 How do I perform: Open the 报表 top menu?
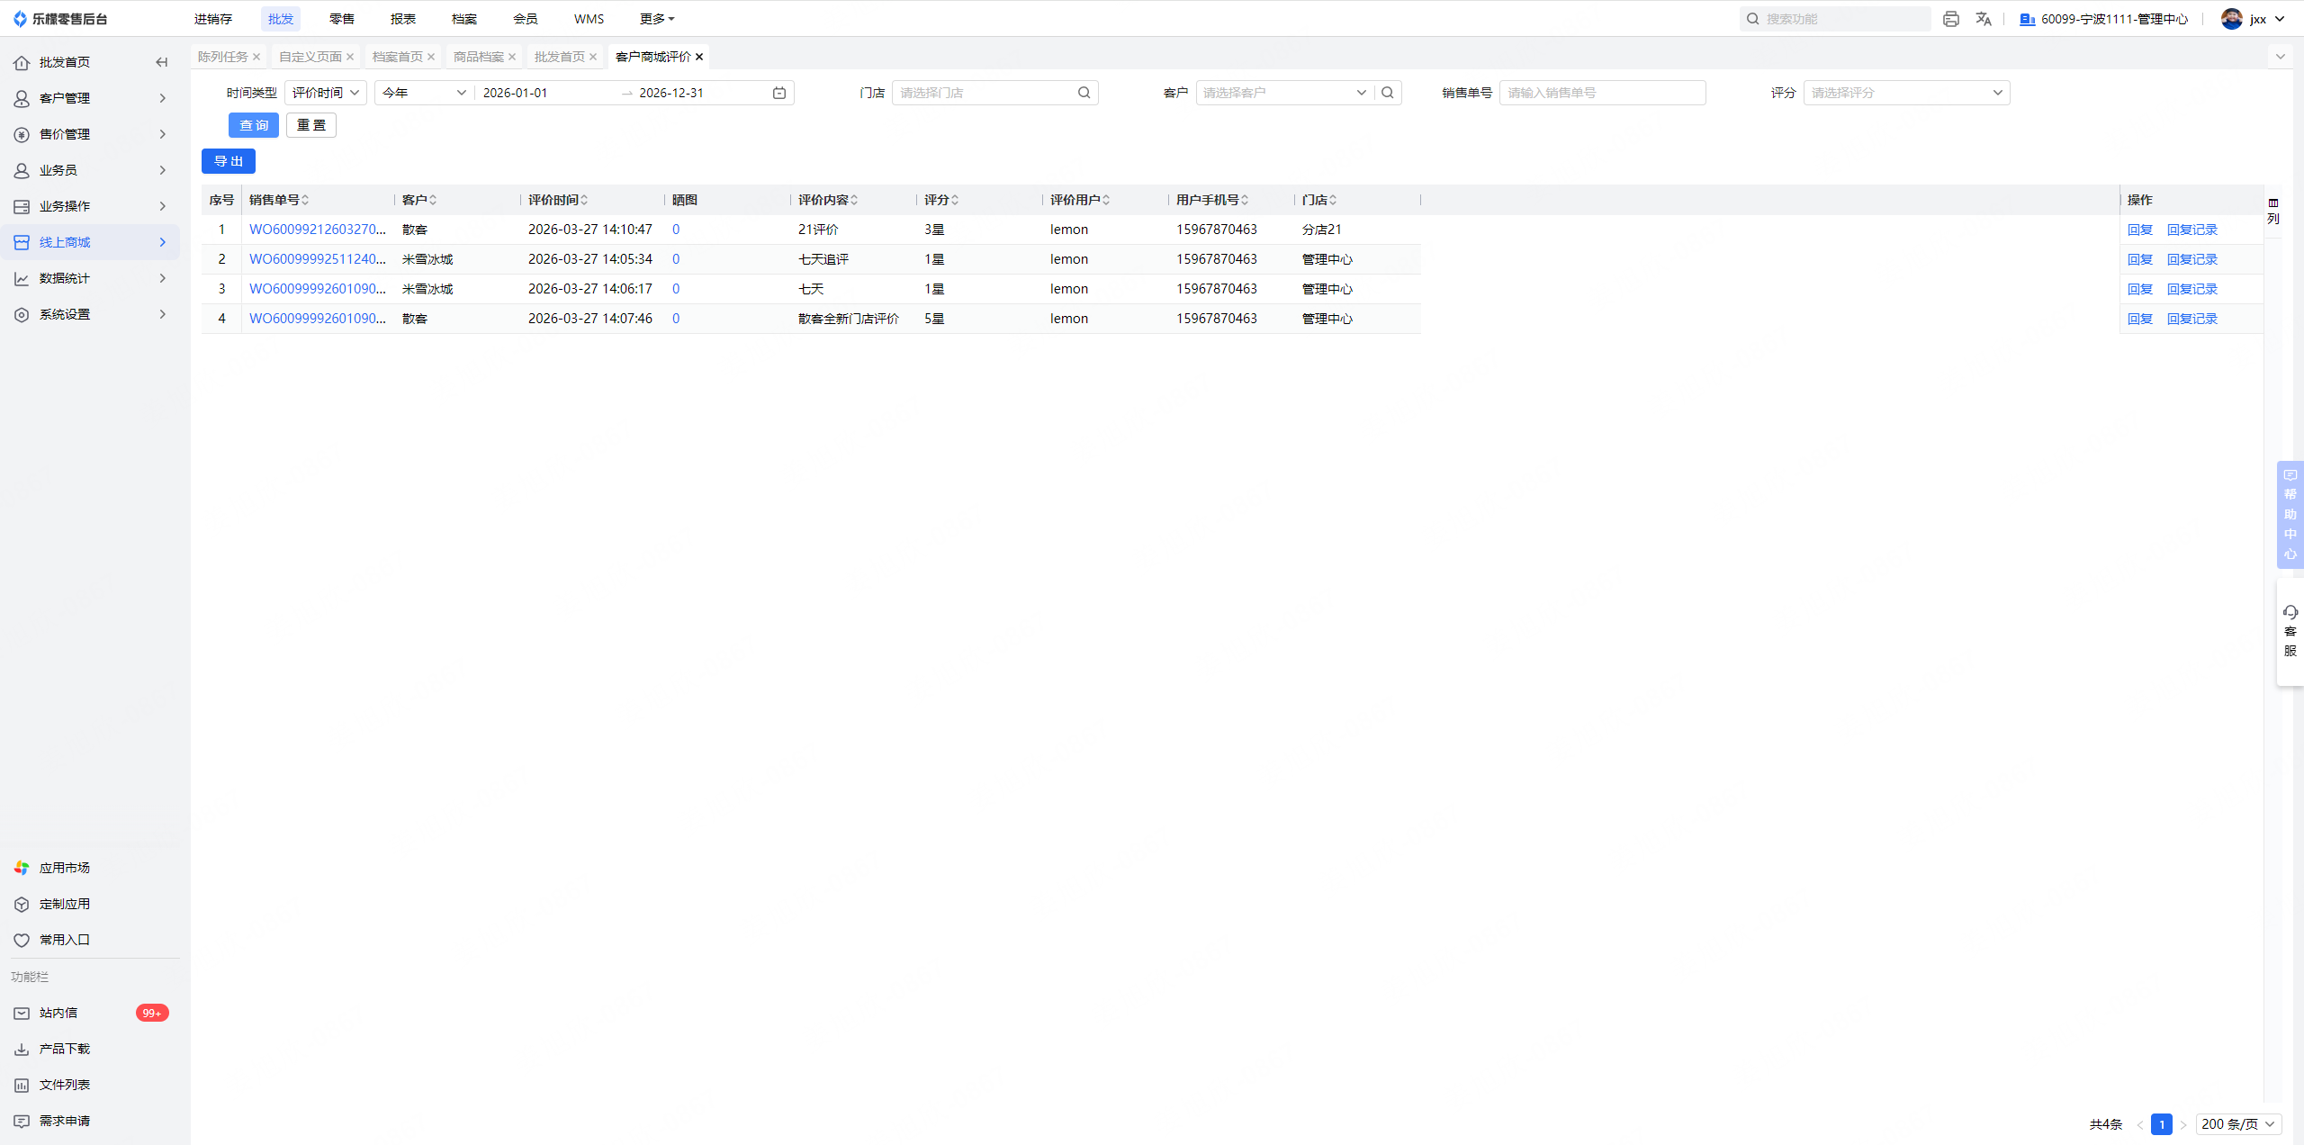pos(402,19)
